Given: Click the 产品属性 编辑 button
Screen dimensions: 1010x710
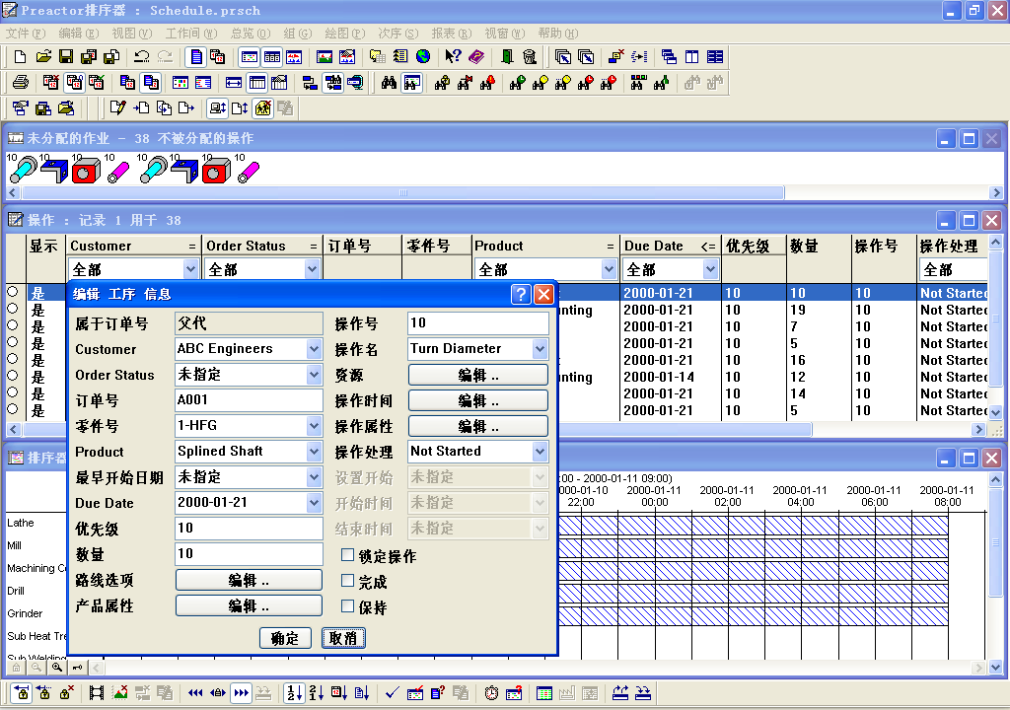Looking at the screenshot, I should pyautogui.click(x=249, y=605).
